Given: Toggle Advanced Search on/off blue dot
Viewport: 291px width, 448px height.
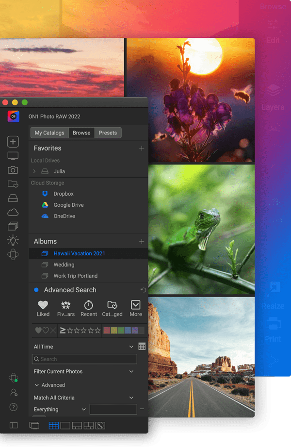Looking at the screenshot, I should tap(36, 290).
